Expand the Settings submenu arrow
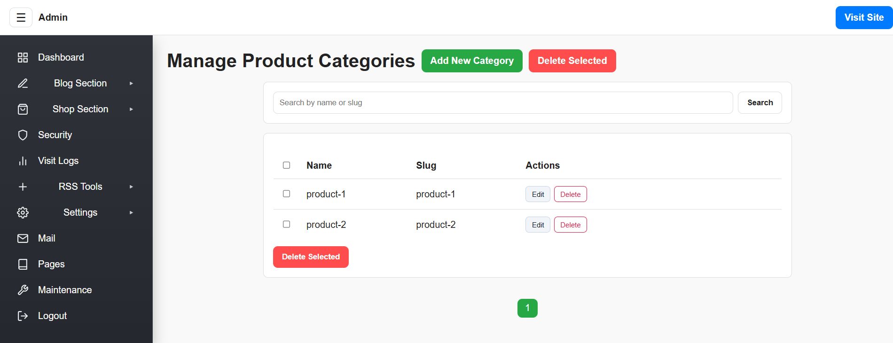 (x=131, y=213)
